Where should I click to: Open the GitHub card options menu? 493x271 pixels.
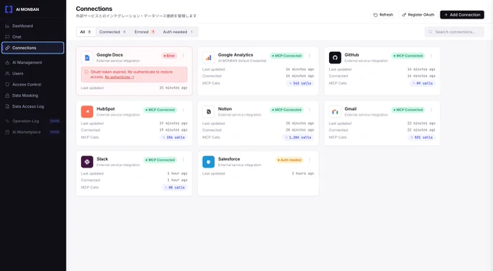click(x=431, y=56)
